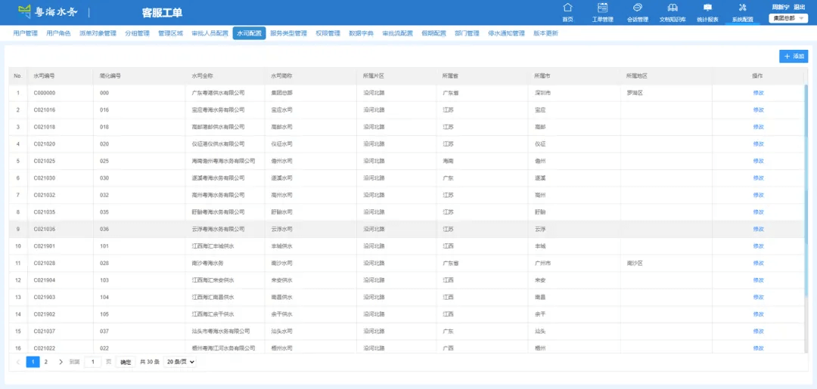Switch to 分组管理 tab
The image size is (817, 389).
click(138, 33)
